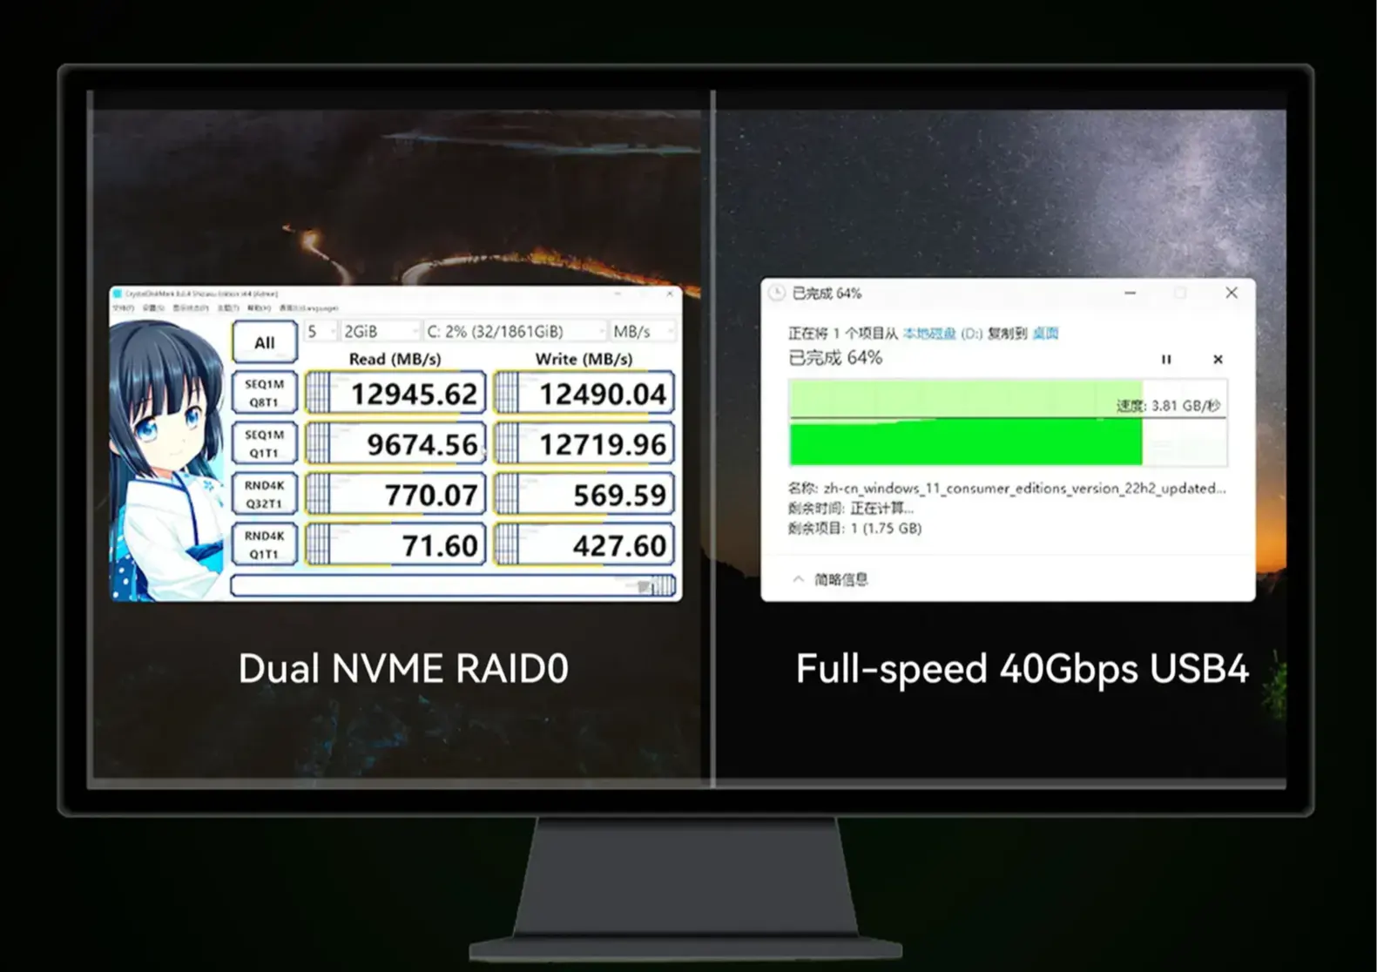Image resolution: width=1377 pixels, height=972 pixels.
Task: Collapse details via the 简略信息 chevron
Action: [798, 579]
